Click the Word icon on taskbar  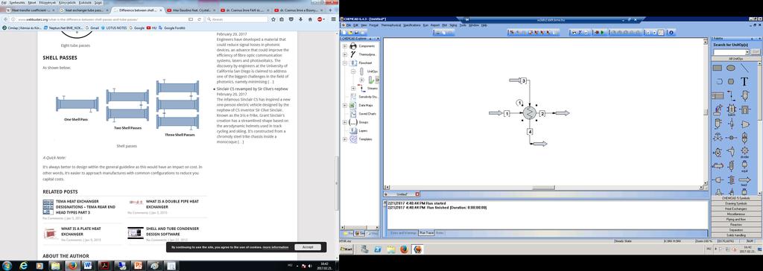pyautogui.click(x=88, y=266)
